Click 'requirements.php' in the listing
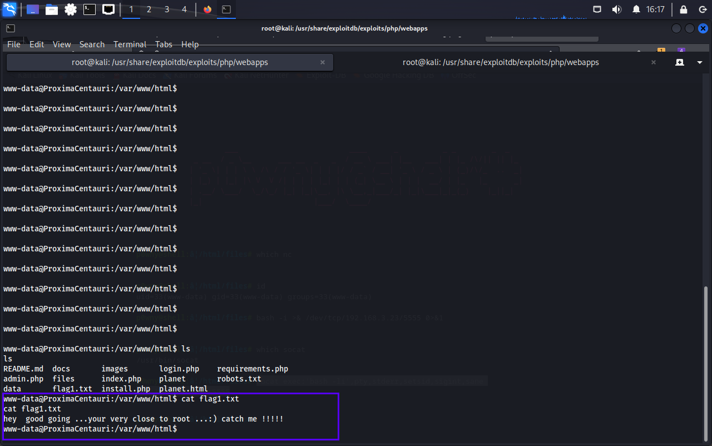Image resolution: width=712 pixels, height=446 pixels. tap(253, 369)
